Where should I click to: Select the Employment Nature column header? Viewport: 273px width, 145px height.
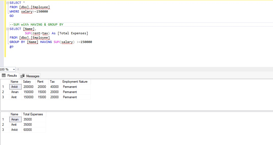(x=76, y=82)
